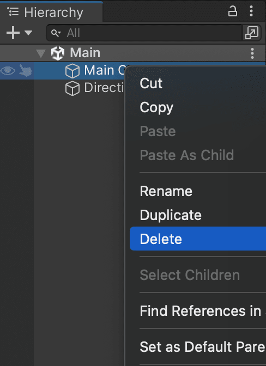
Task: Toggle the hand pickability icon for Main Camera
Action: point(25,70)
